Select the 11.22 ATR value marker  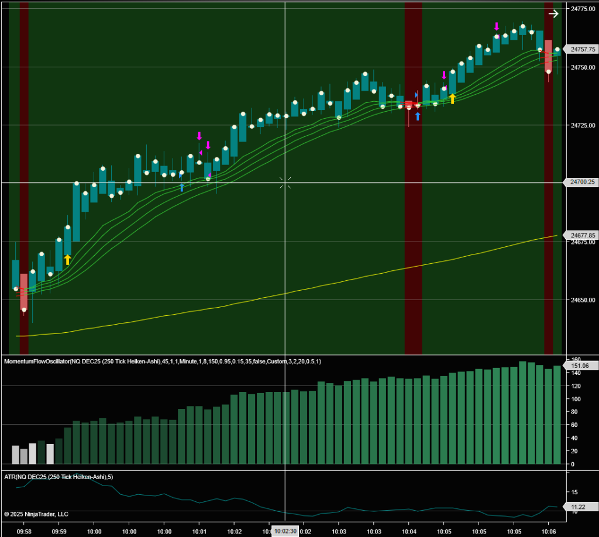coord(579,507)
